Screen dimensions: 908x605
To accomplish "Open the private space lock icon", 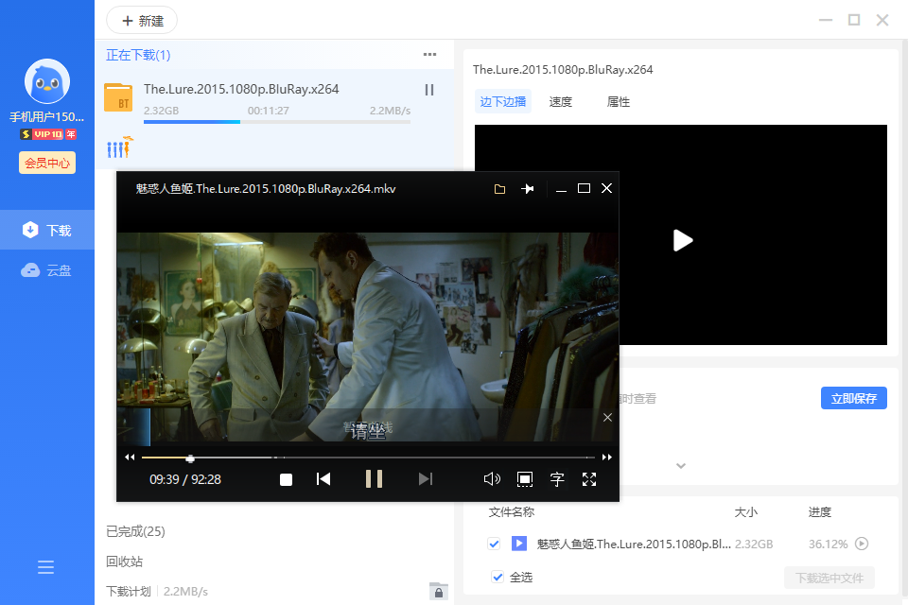I will [438, 591].
